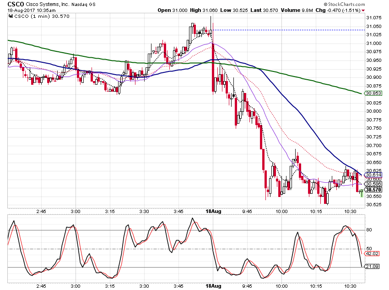The width and height of the screenshot is (389, 290).
Task: Click the 30.950 price axis label
Action: (x=374, y=60)
